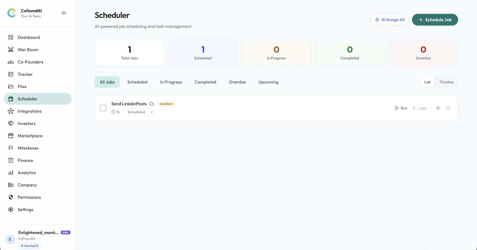
Task: Select Scheduler in the sidebar
Action: tap(38, 99)
